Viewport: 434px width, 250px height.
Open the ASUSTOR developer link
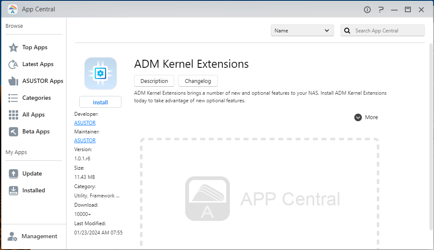coord(85,122)
